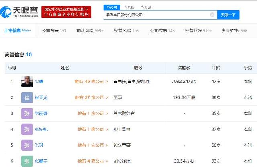Click the 天眼一下 search button
Viewport: 257px width, 167px height.
coord(228,15)
